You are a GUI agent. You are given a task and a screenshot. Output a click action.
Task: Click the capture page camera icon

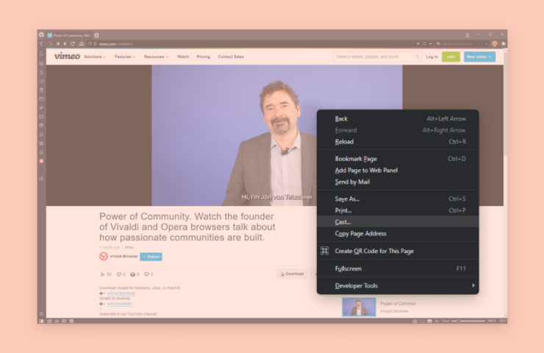point(415,321)
